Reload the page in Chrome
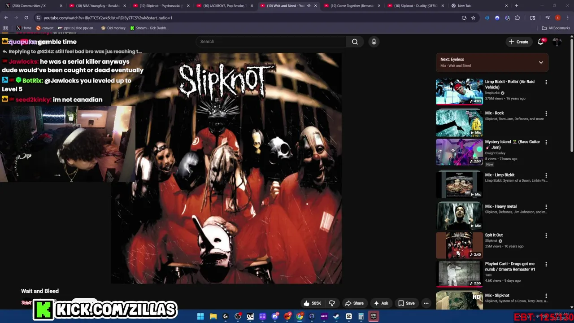The image size is (574, 323). [26, 17]
